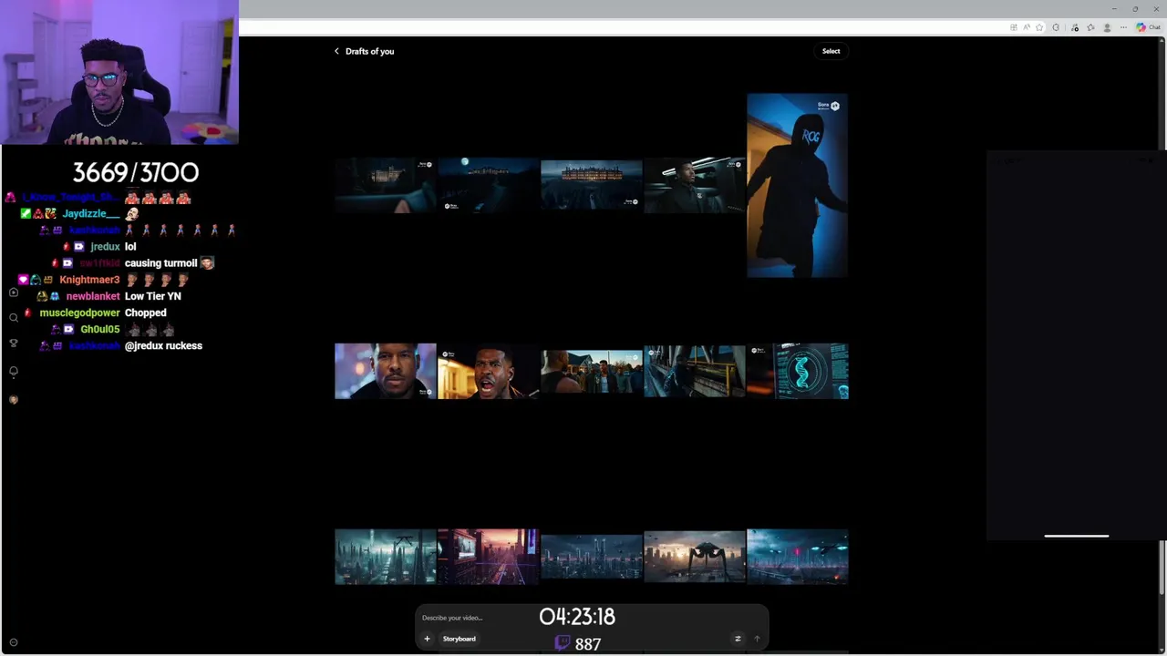
Task: Open the moonlit mansion draft thumbnail
Action: click(x=488, y=185)
